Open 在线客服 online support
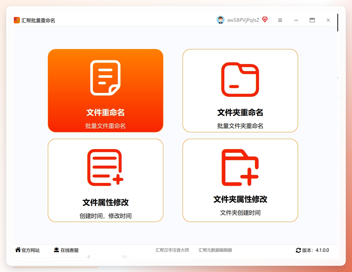 coord(70,250)
